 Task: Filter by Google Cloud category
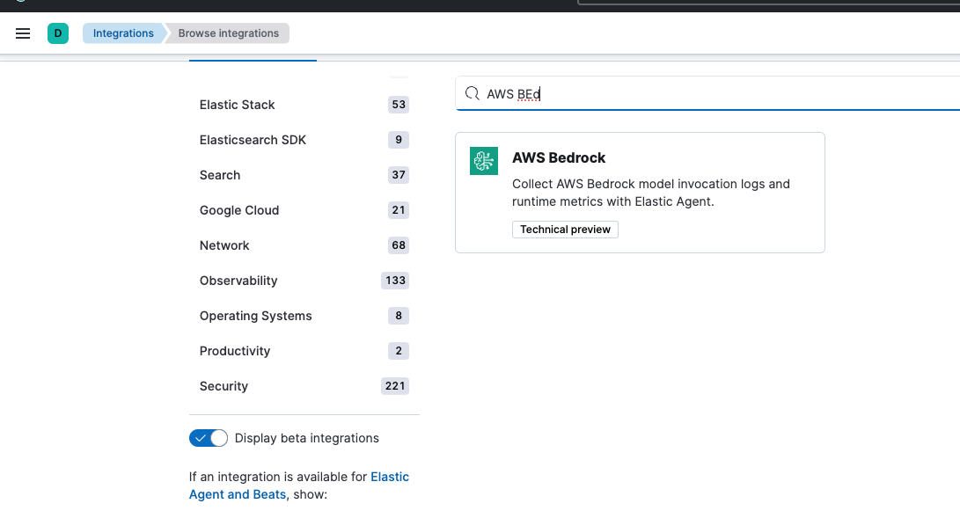click(x=239, y=210)
